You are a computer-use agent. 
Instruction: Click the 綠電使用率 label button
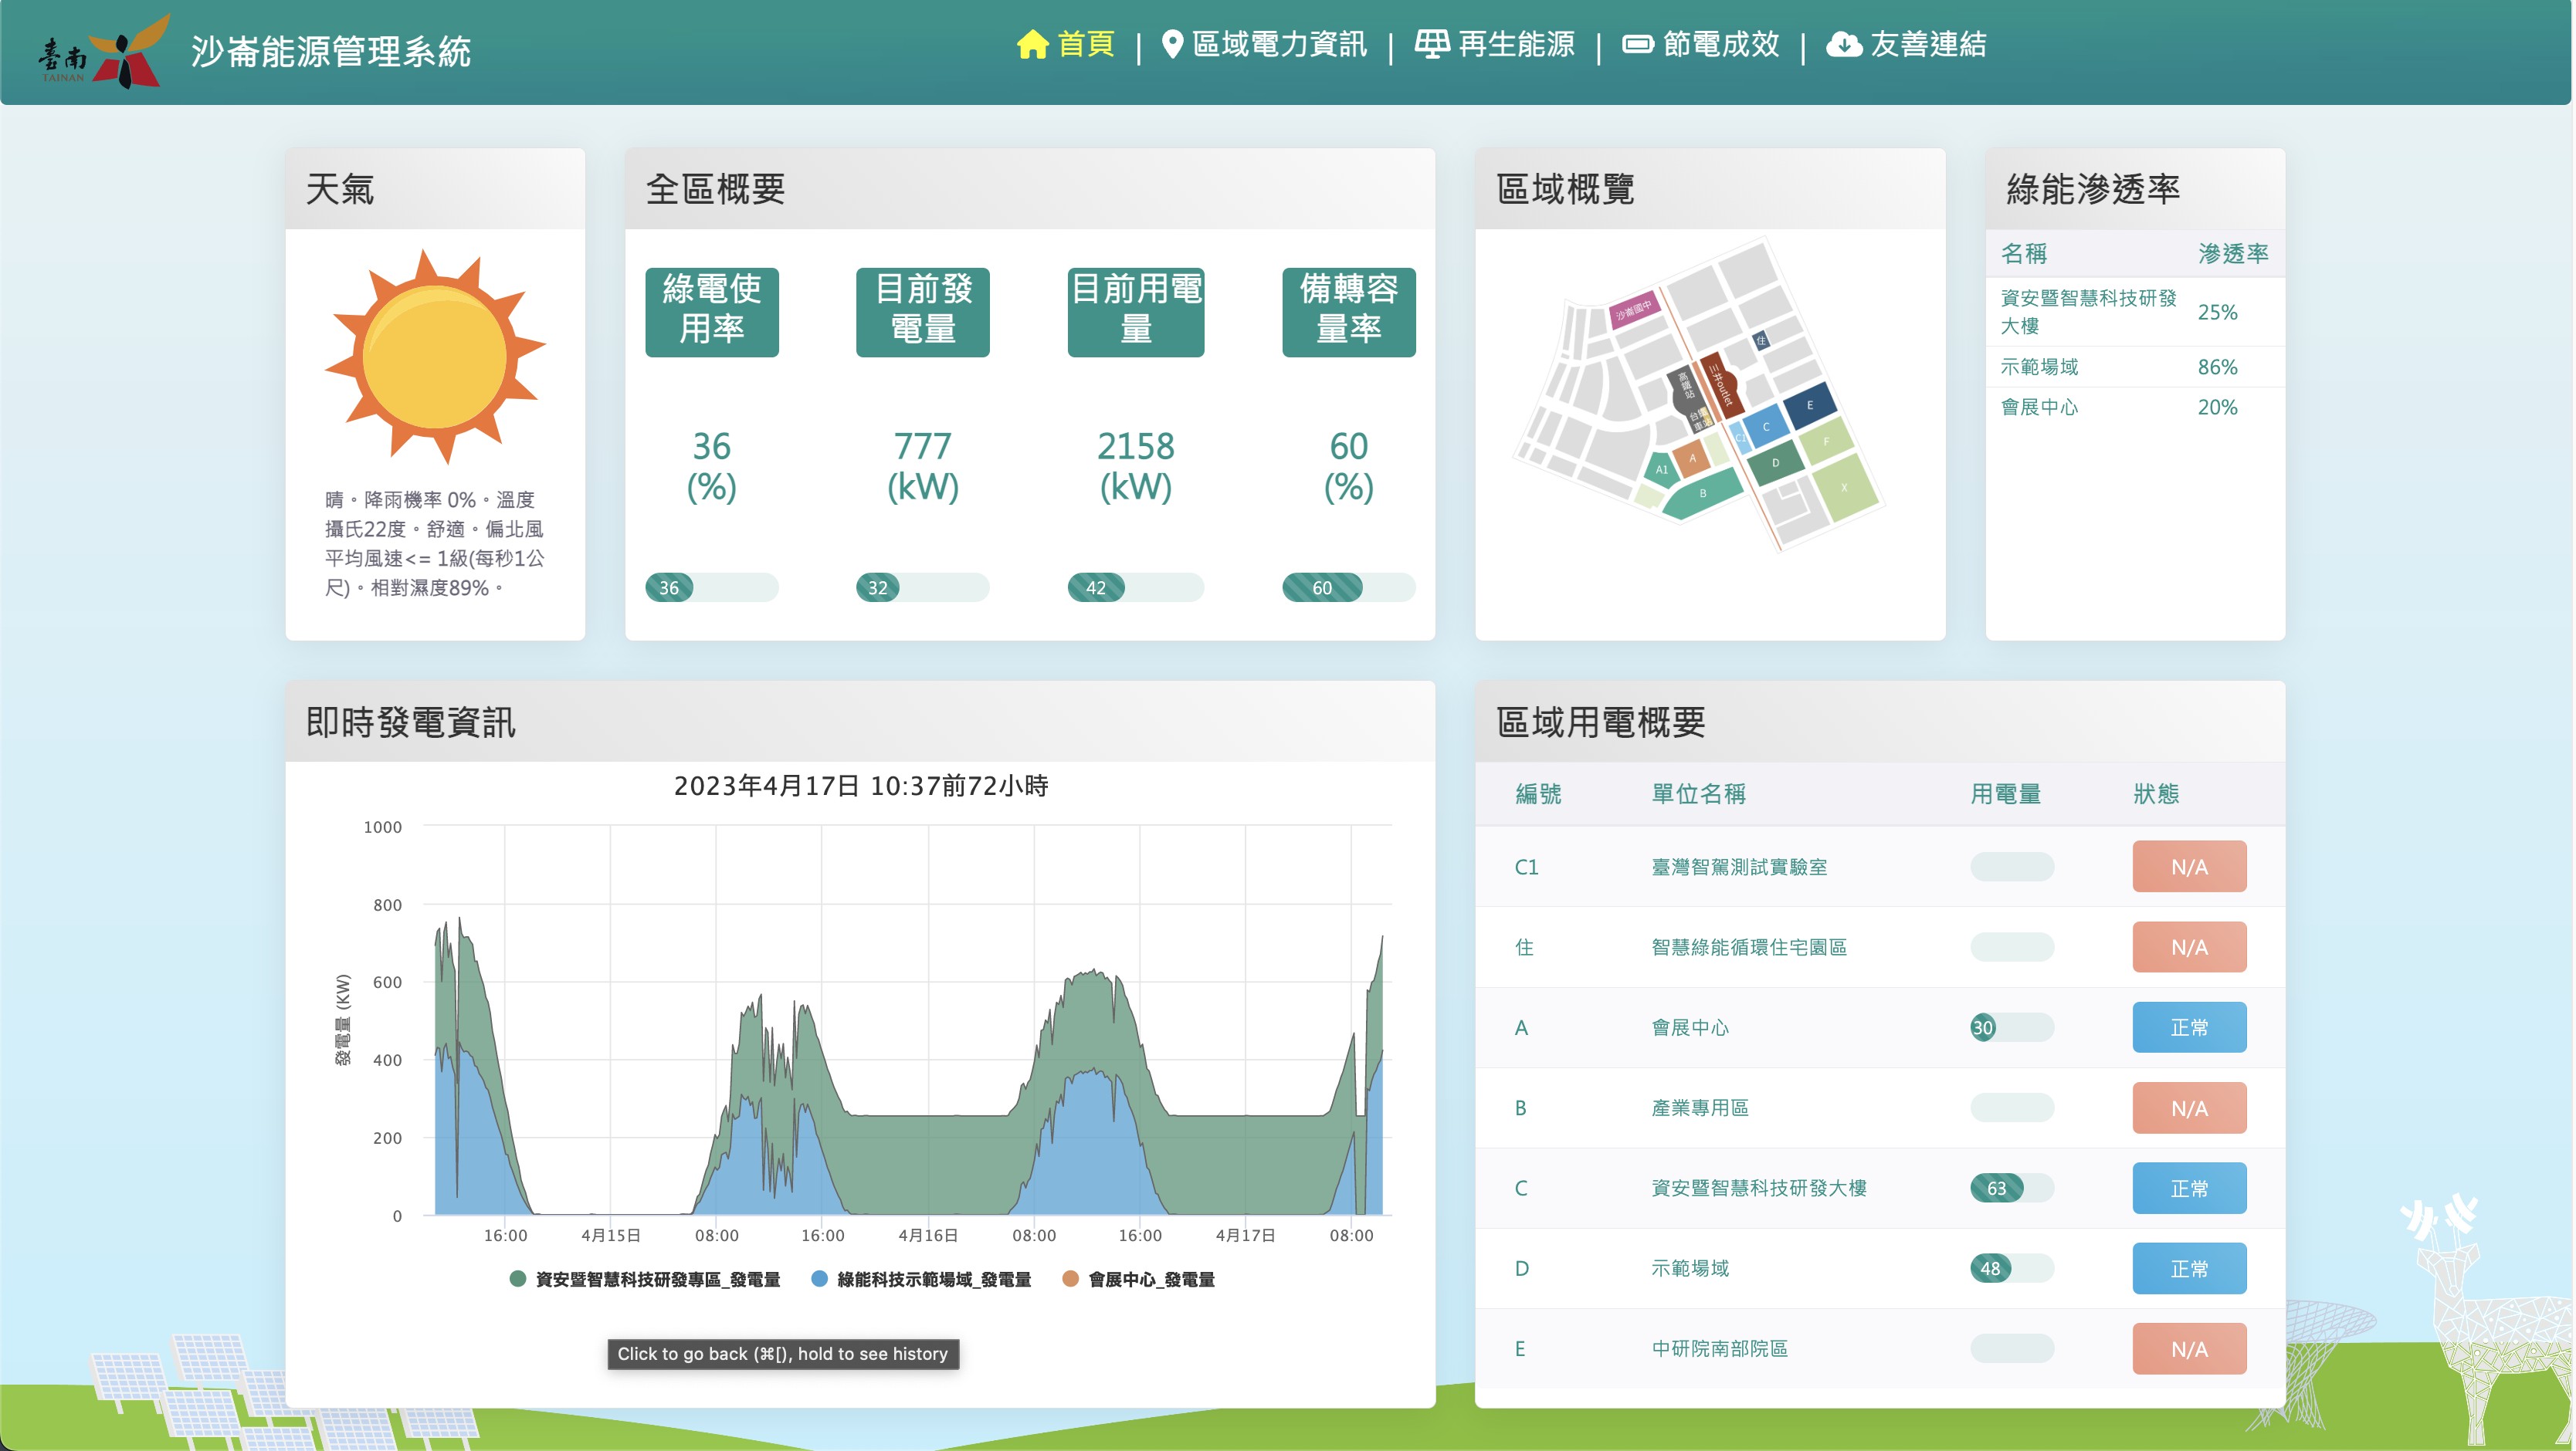tap(712, 312)
